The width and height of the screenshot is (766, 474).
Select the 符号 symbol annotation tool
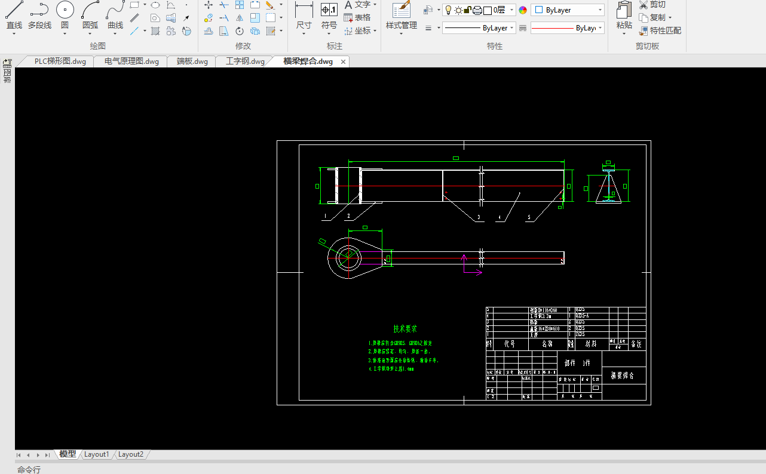click(329, 16)
